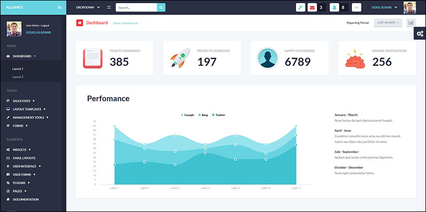Click the top-right user avatar photo
This screenshot has height=212, width=426.
click(x=409, y=7)
